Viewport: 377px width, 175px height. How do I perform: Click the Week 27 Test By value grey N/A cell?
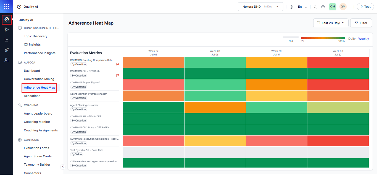click(x=154, y=152)
